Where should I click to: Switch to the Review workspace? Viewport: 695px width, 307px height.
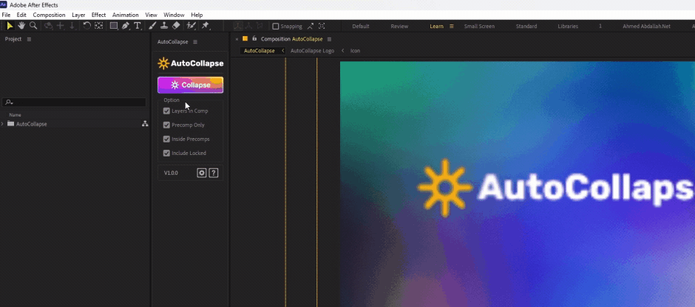[399, 26]
